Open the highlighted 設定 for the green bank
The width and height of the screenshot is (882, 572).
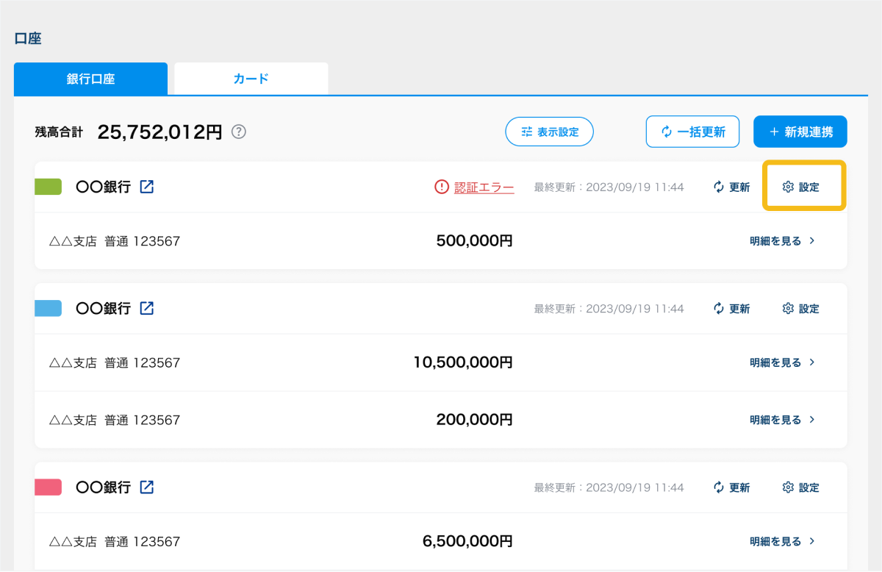(801, 187)
